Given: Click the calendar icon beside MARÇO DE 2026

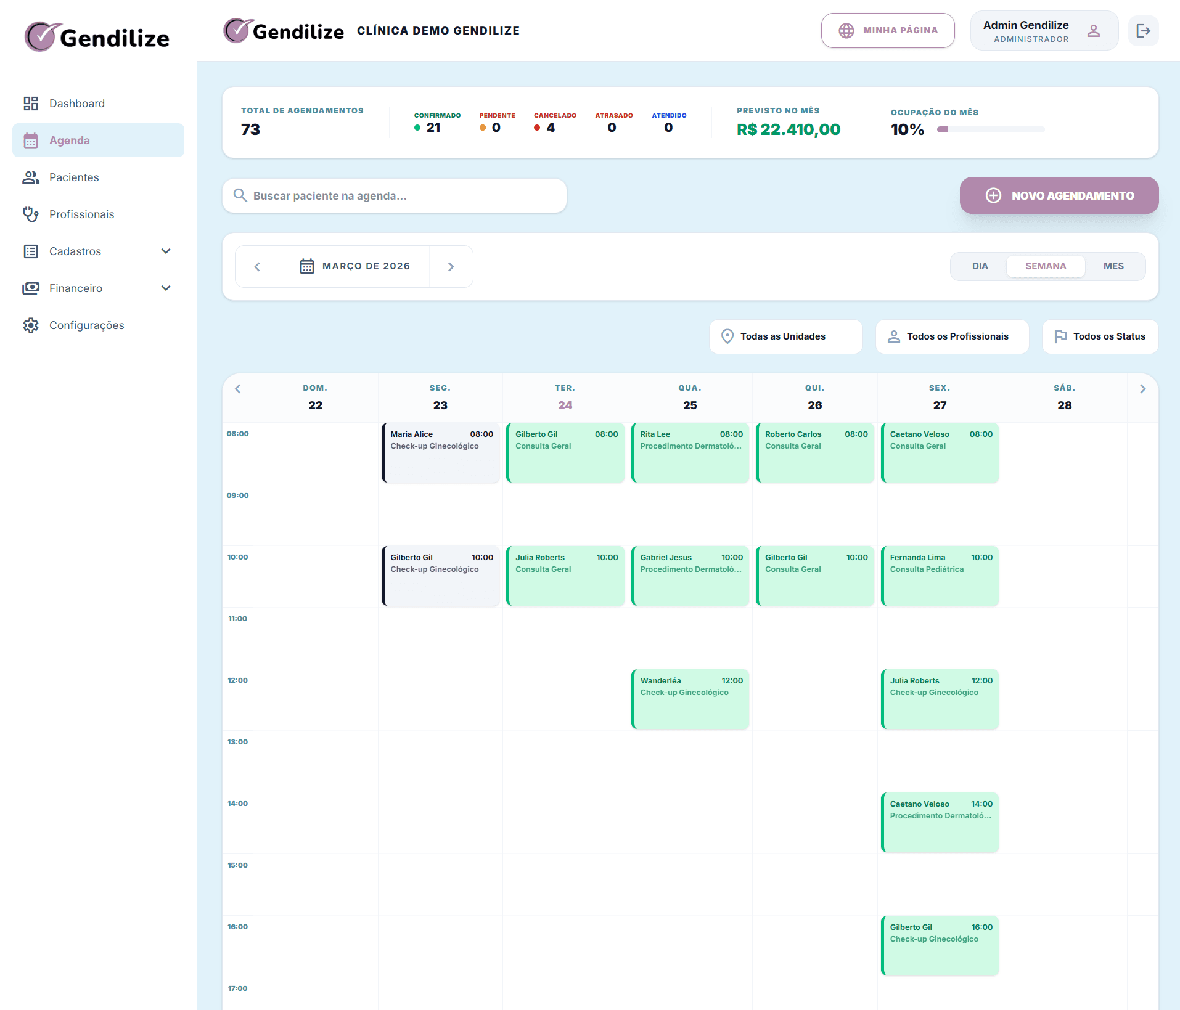Looking at the screenshot, I should 307,266.
